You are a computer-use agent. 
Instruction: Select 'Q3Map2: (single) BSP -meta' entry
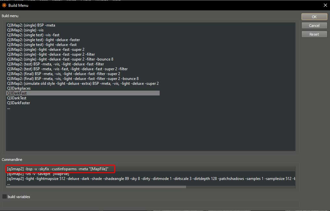[x=31, y=25]
